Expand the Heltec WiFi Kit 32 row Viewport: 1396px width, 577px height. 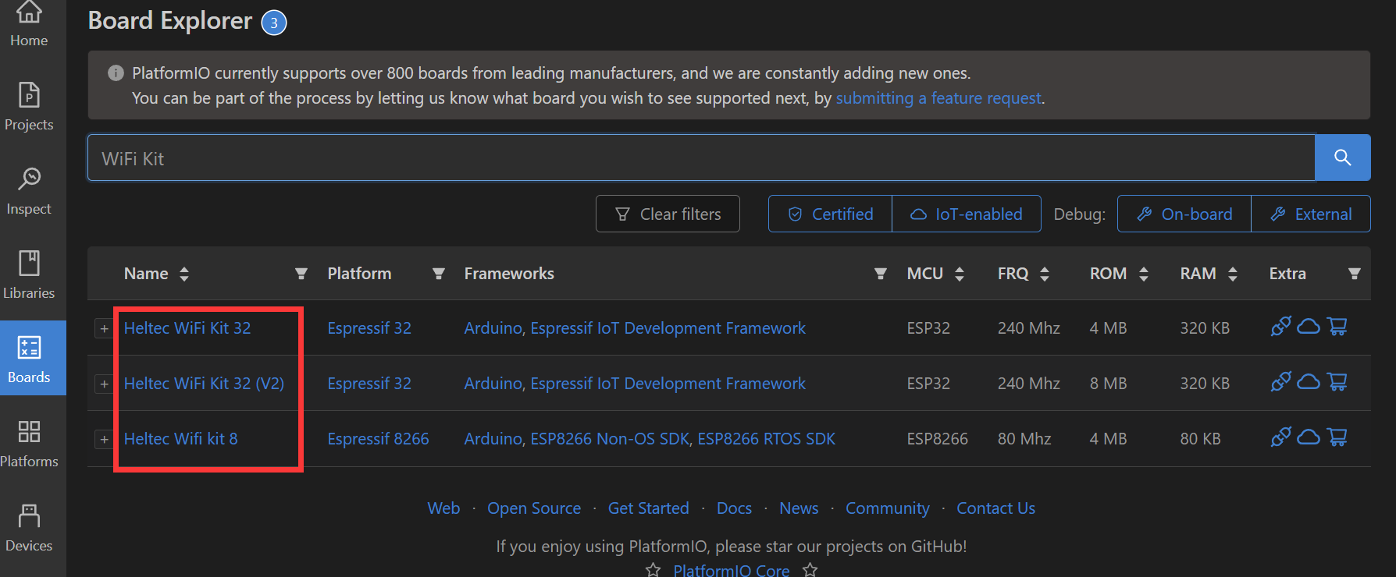click(104, 328)
